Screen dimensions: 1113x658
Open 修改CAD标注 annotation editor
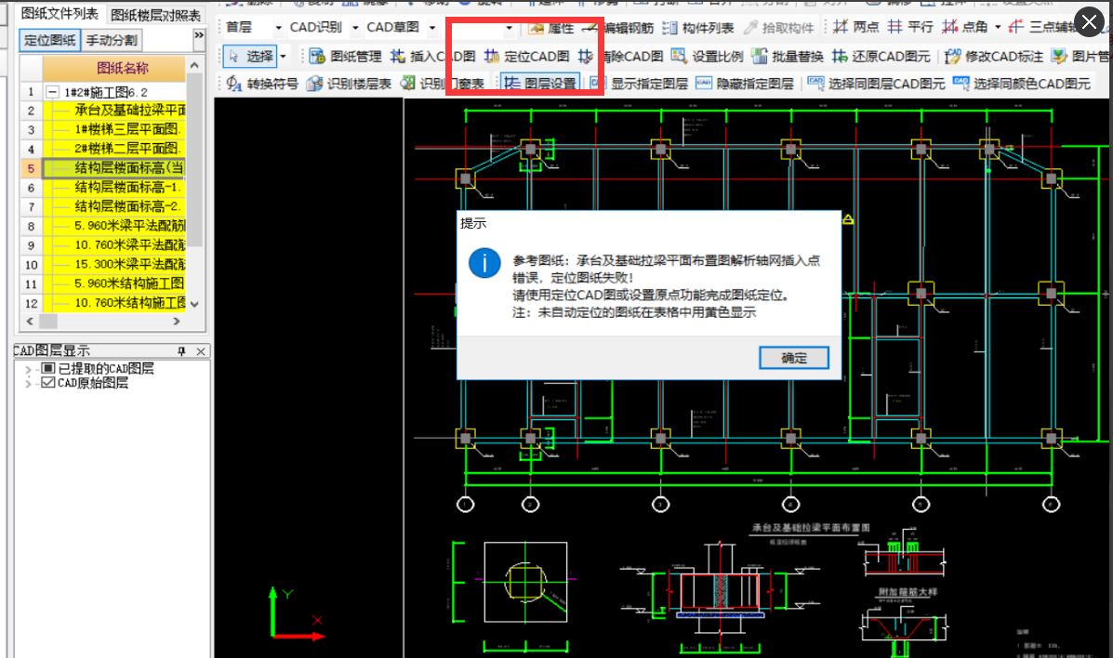[994, 56]
